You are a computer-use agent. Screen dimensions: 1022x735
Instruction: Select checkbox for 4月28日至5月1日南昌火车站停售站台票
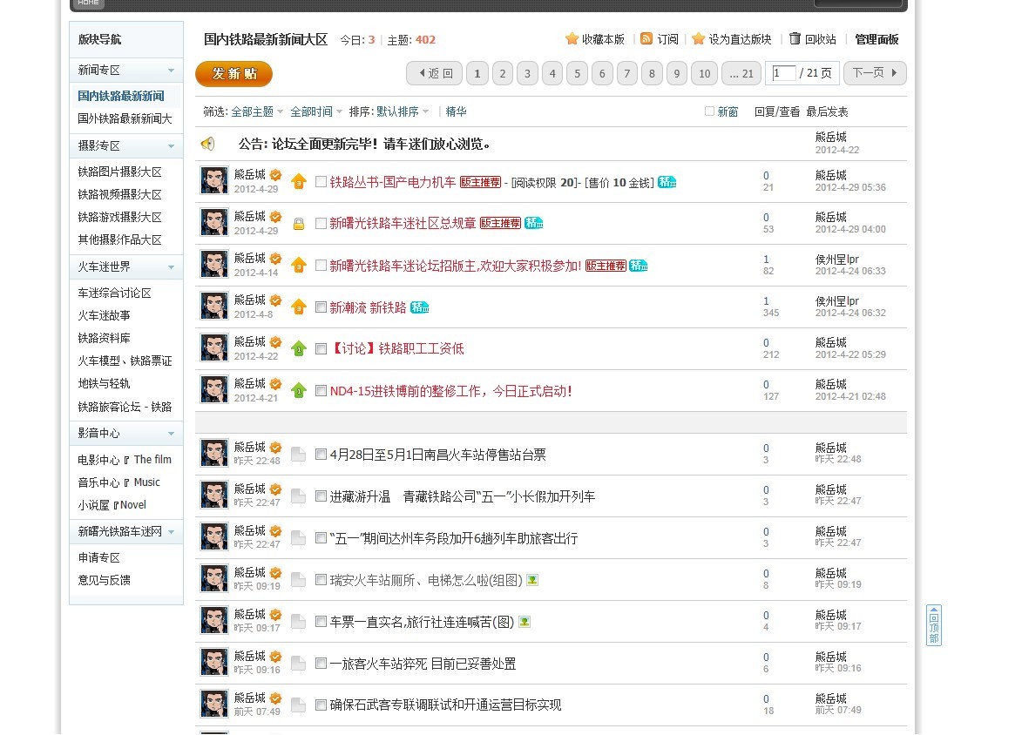(x=321, y=455)
